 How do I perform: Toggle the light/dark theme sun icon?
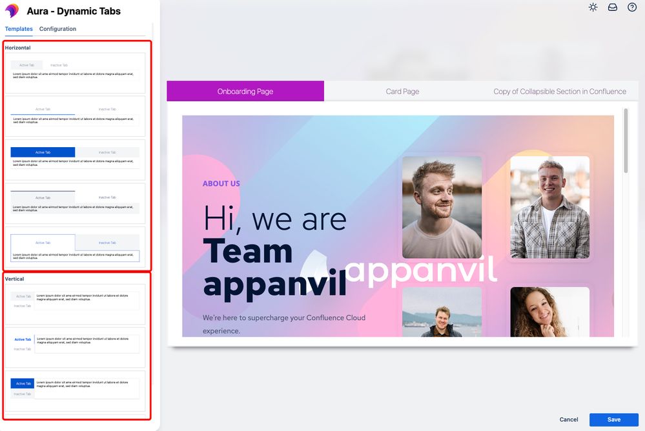pyautogui.click(x=593, y=7)
